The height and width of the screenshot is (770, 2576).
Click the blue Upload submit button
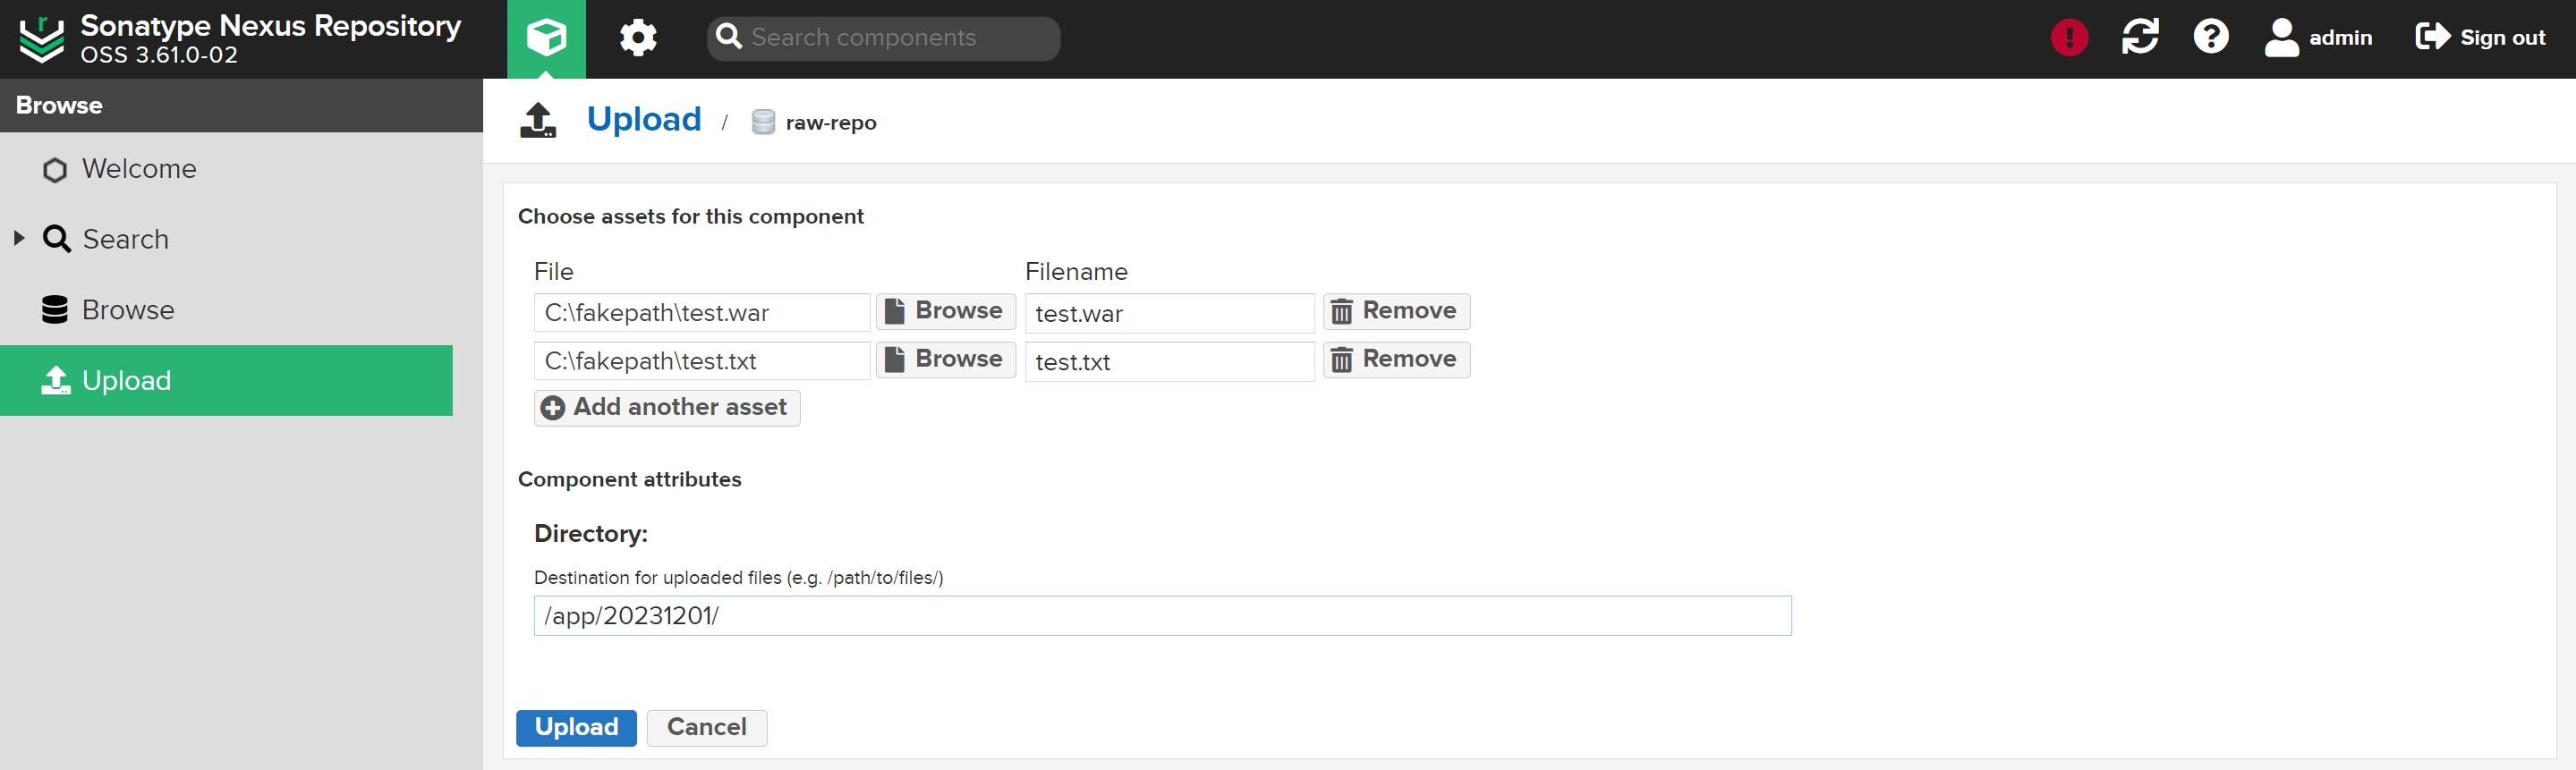point(576,727)
